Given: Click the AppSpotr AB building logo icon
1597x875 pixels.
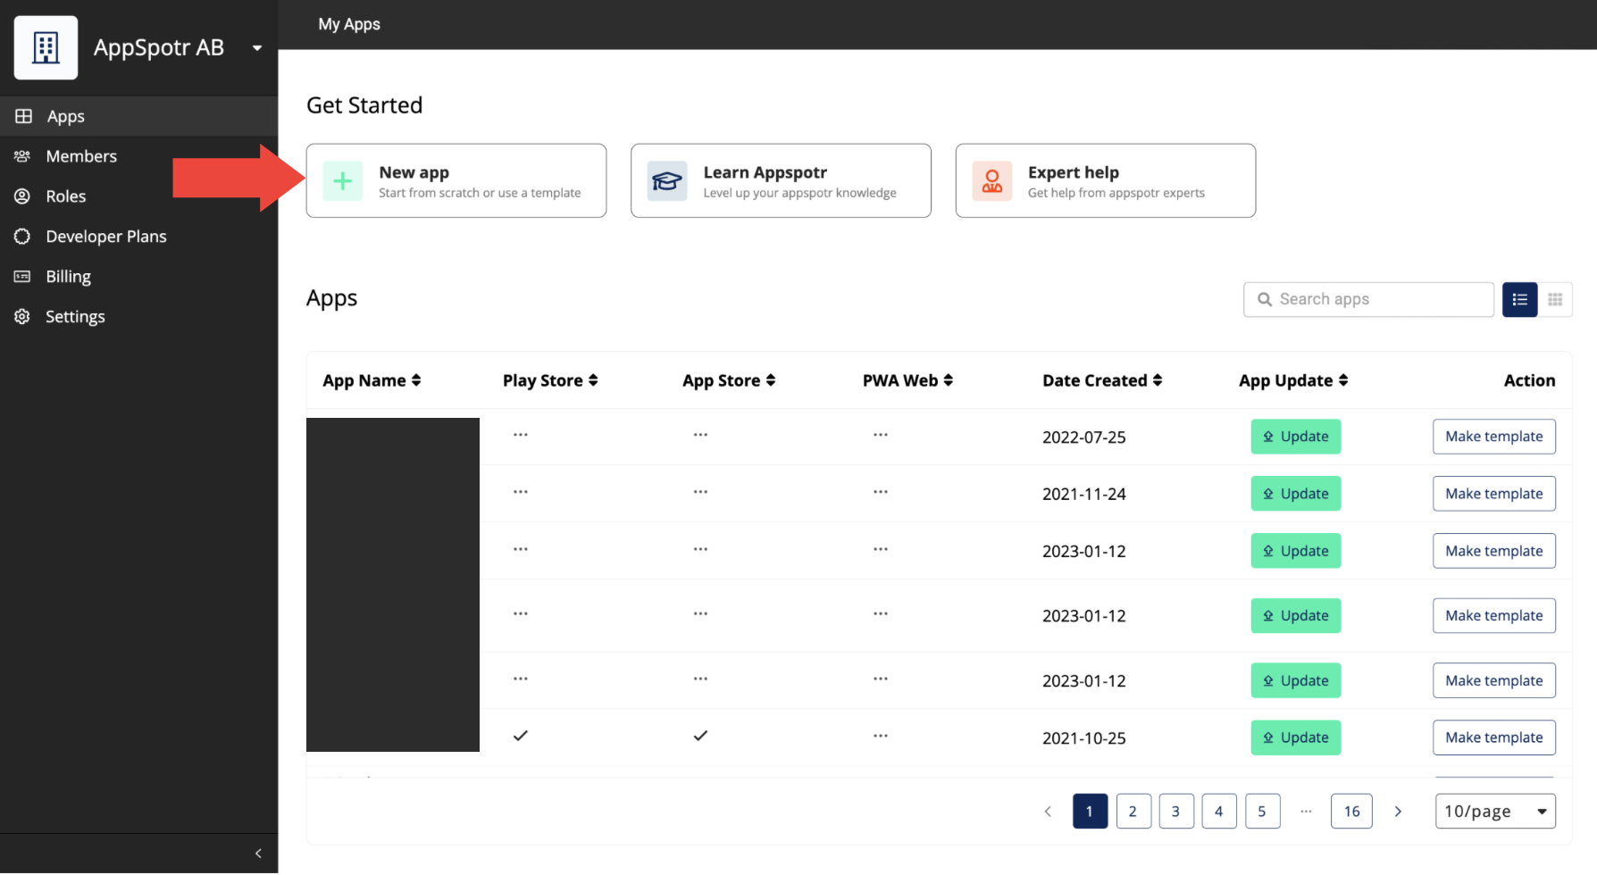Looking at the screenshot, I should pyautogui.click(x=46, y=47).
